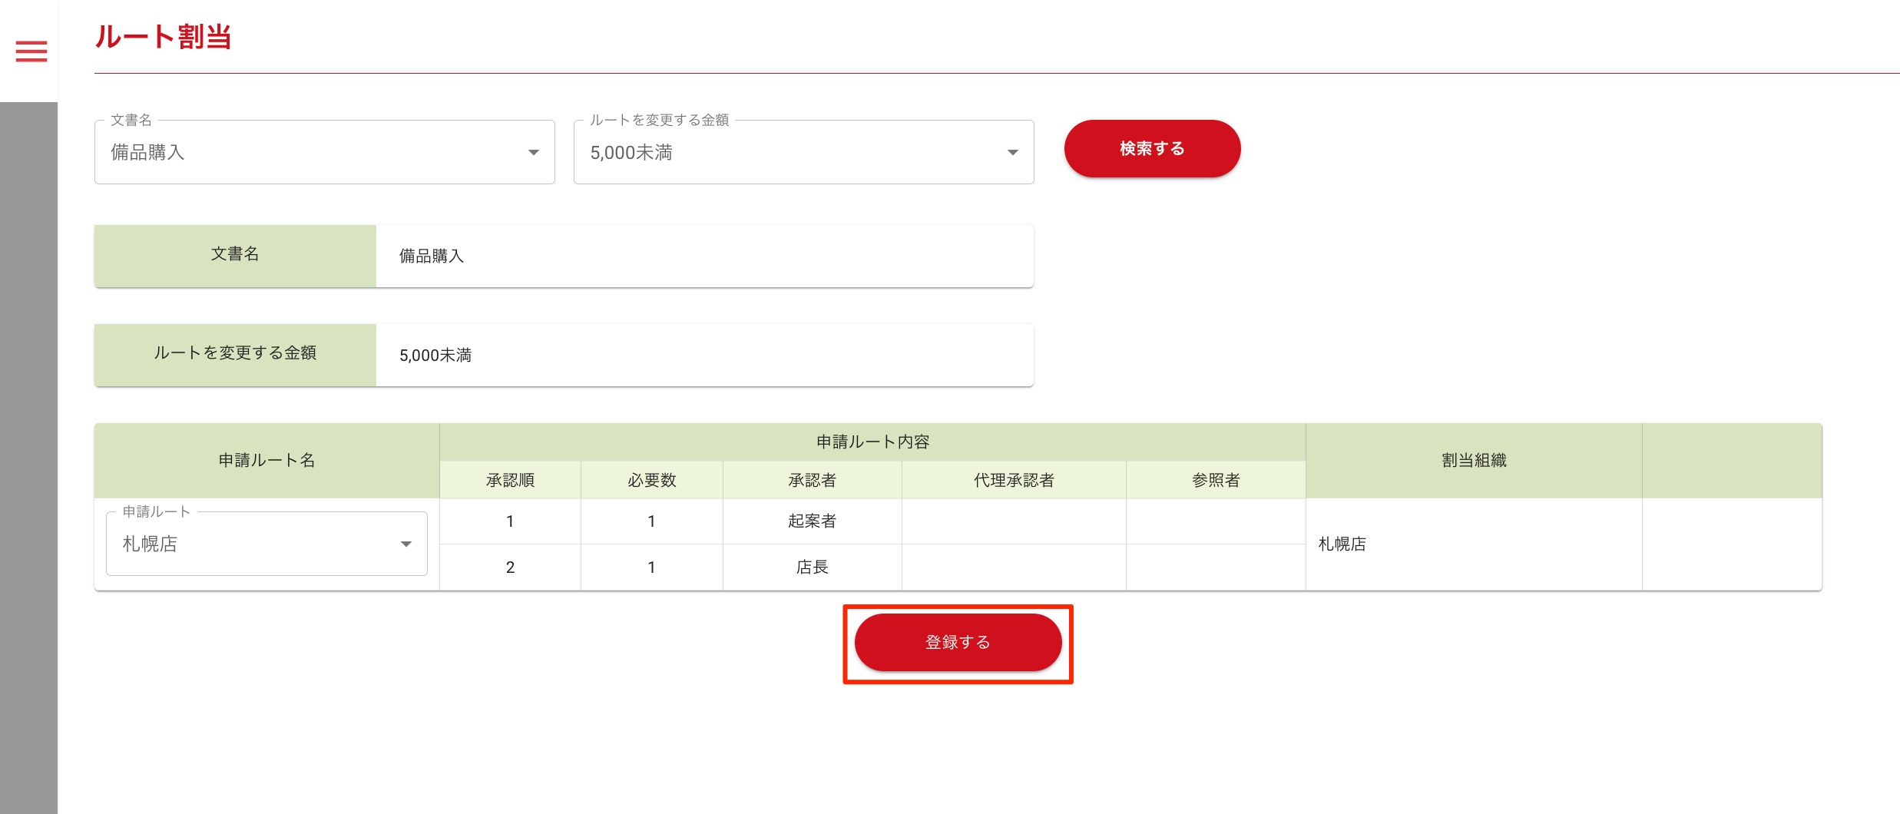Viewport: 1900px width, 814px height.
Task: Click the 5,000未満 value in amount row
Action: pos(435,356)
